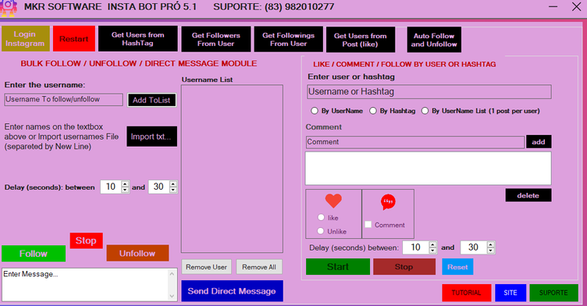Open Get Followers From User module
Viewport: 587px width, 306px height.
(216, 39)
